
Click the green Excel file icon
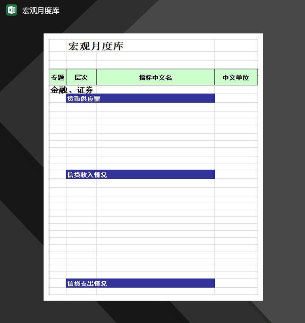(x=11, y=11)
